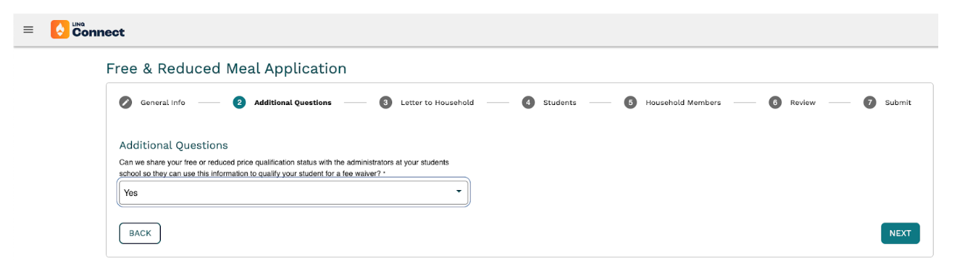This screenshot has height=278, width=959.
Task: Click the step 7 Submit circle
Action: pos(869,102)
